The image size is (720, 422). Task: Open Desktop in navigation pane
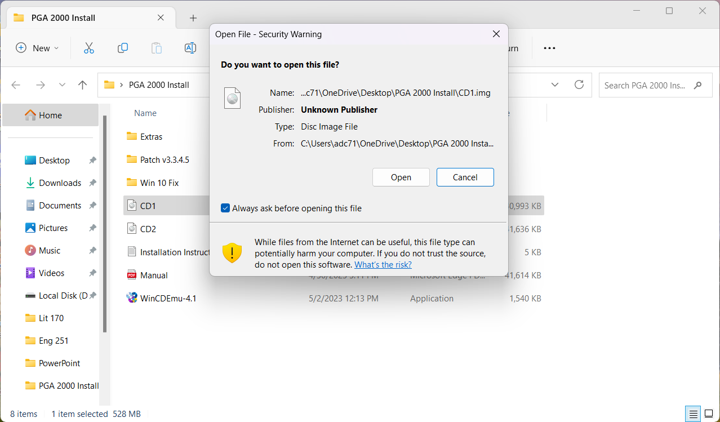pos(54,161)
